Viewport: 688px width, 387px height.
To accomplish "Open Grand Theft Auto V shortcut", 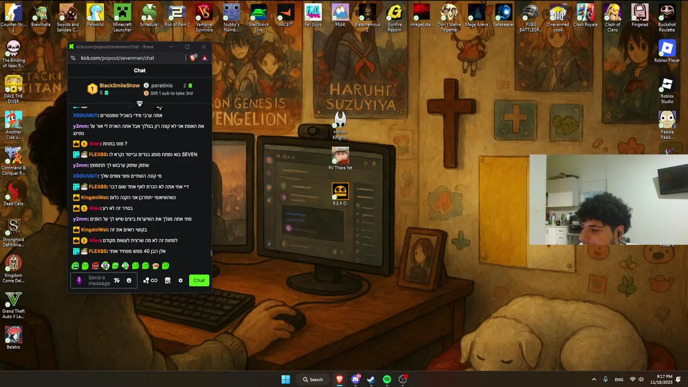I will [x=13, y=305].
